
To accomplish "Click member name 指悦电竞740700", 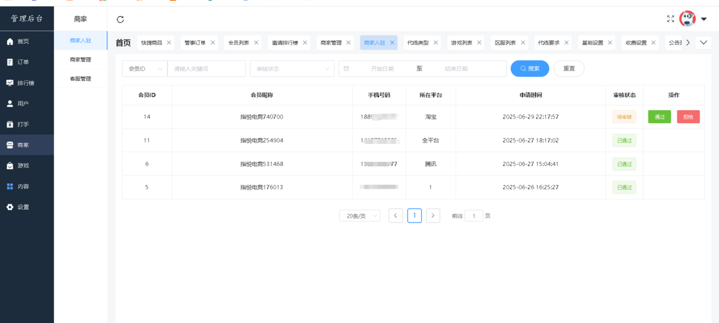I will tap(262, 117).
